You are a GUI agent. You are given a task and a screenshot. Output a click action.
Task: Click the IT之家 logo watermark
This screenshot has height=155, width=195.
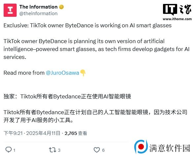pyautogui.click(x=177, y=10)
